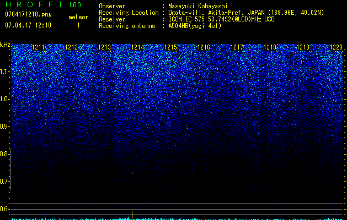Click the 1215 time marker
This screenshot has height=220, width=347.
pos(170,47)
